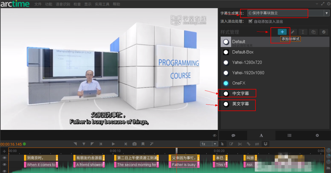This screenshot has height=173, width=331.
Task: Open the 文件 menu
Action: pyautogui.click(x=38, y=4)
